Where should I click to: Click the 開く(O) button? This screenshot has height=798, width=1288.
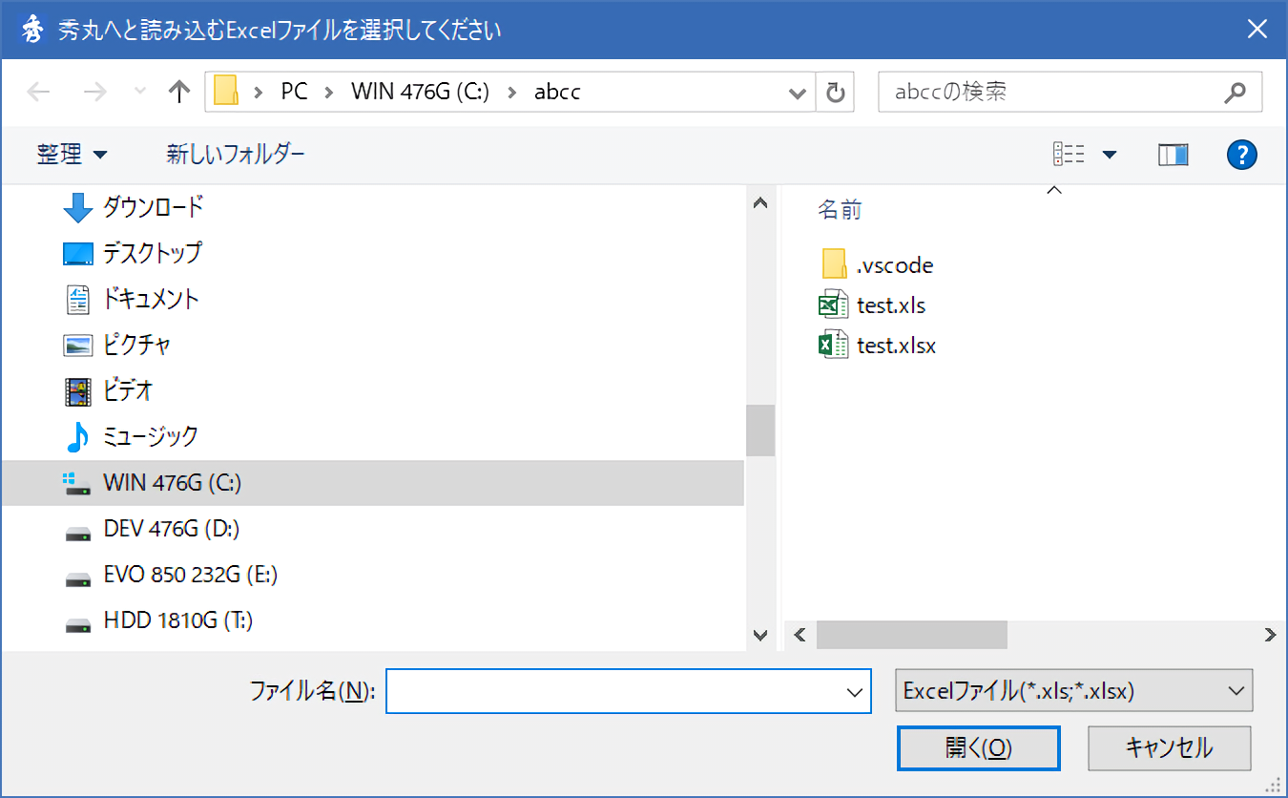[978, 748]
